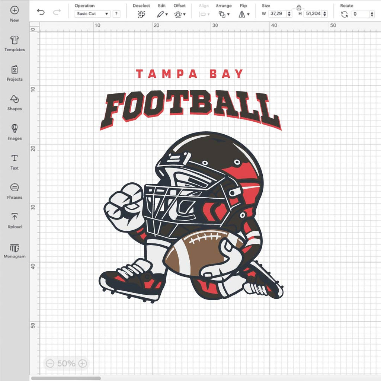This screenshot has width=381, height=381.
Task: Click the New project icon
Action: click(15, 10)
